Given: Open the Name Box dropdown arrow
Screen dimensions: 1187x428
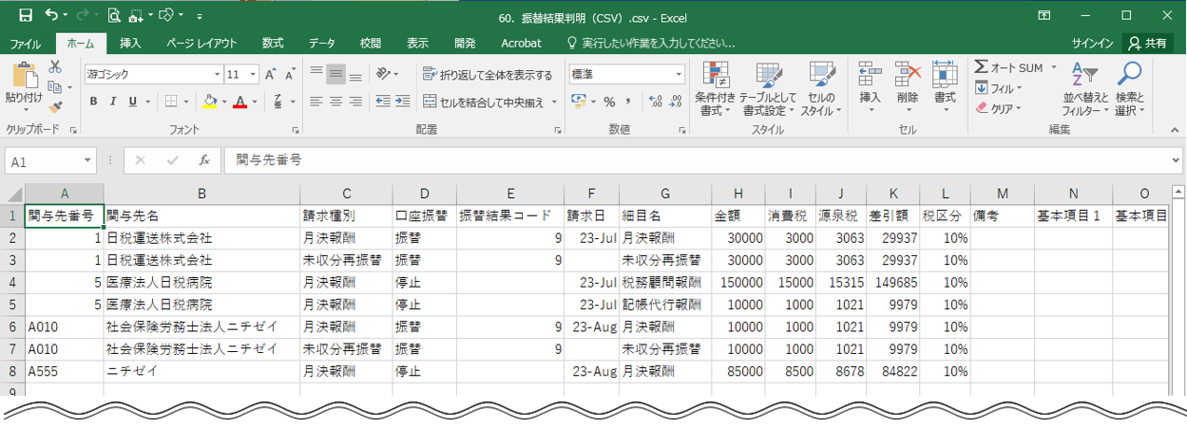Looking at the screenshot, I should [x=87, y=161].
